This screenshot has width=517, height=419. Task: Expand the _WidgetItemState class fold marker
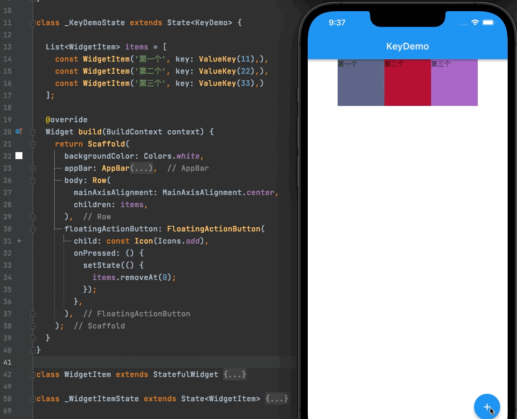point(33,399)
